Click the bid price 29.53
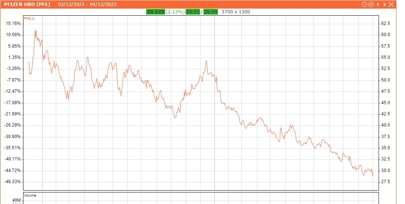Image resolution: width=405 pixels, height=204 pixels. pyautogui.click(x=193, y=12)
